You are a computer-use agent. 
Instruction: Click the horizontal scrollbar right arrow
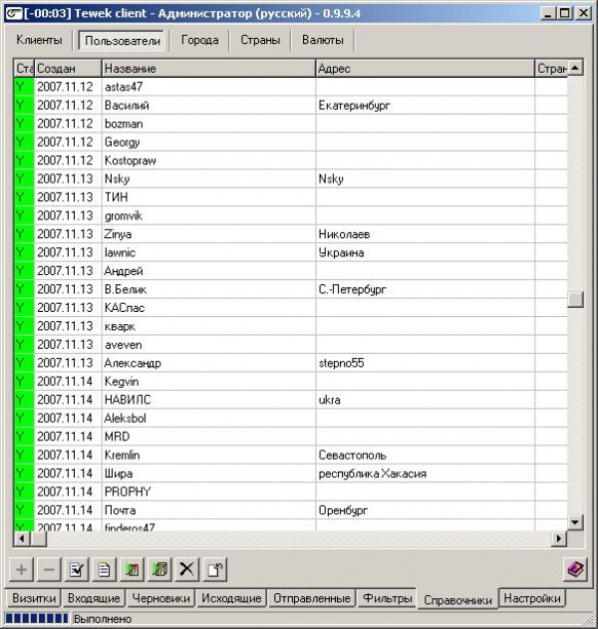click(x=559, y=538)
